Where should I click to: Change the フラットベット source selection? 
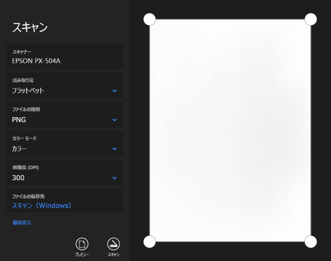(28, 91)
